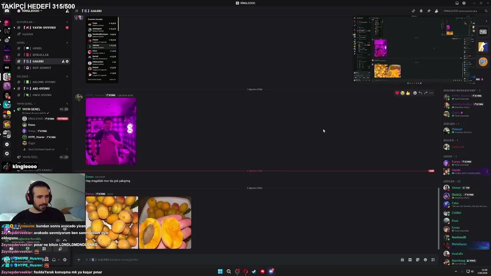Viewport: 491px width, 276px height.
Task: Open the BOT-KOMUT channel
Action: (43, 68)
